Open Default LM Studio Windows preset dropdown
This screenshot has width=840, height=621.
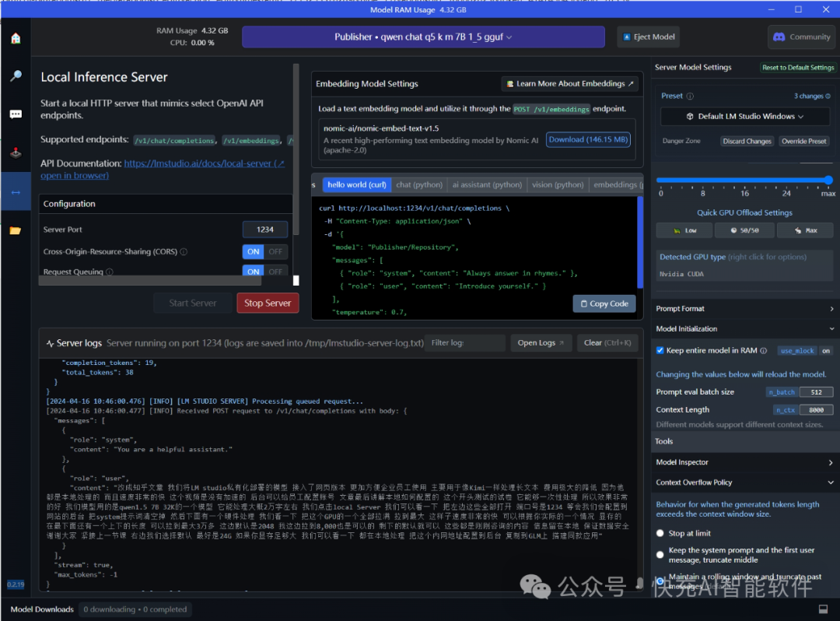pyautogui.click(x=744, y=116)
